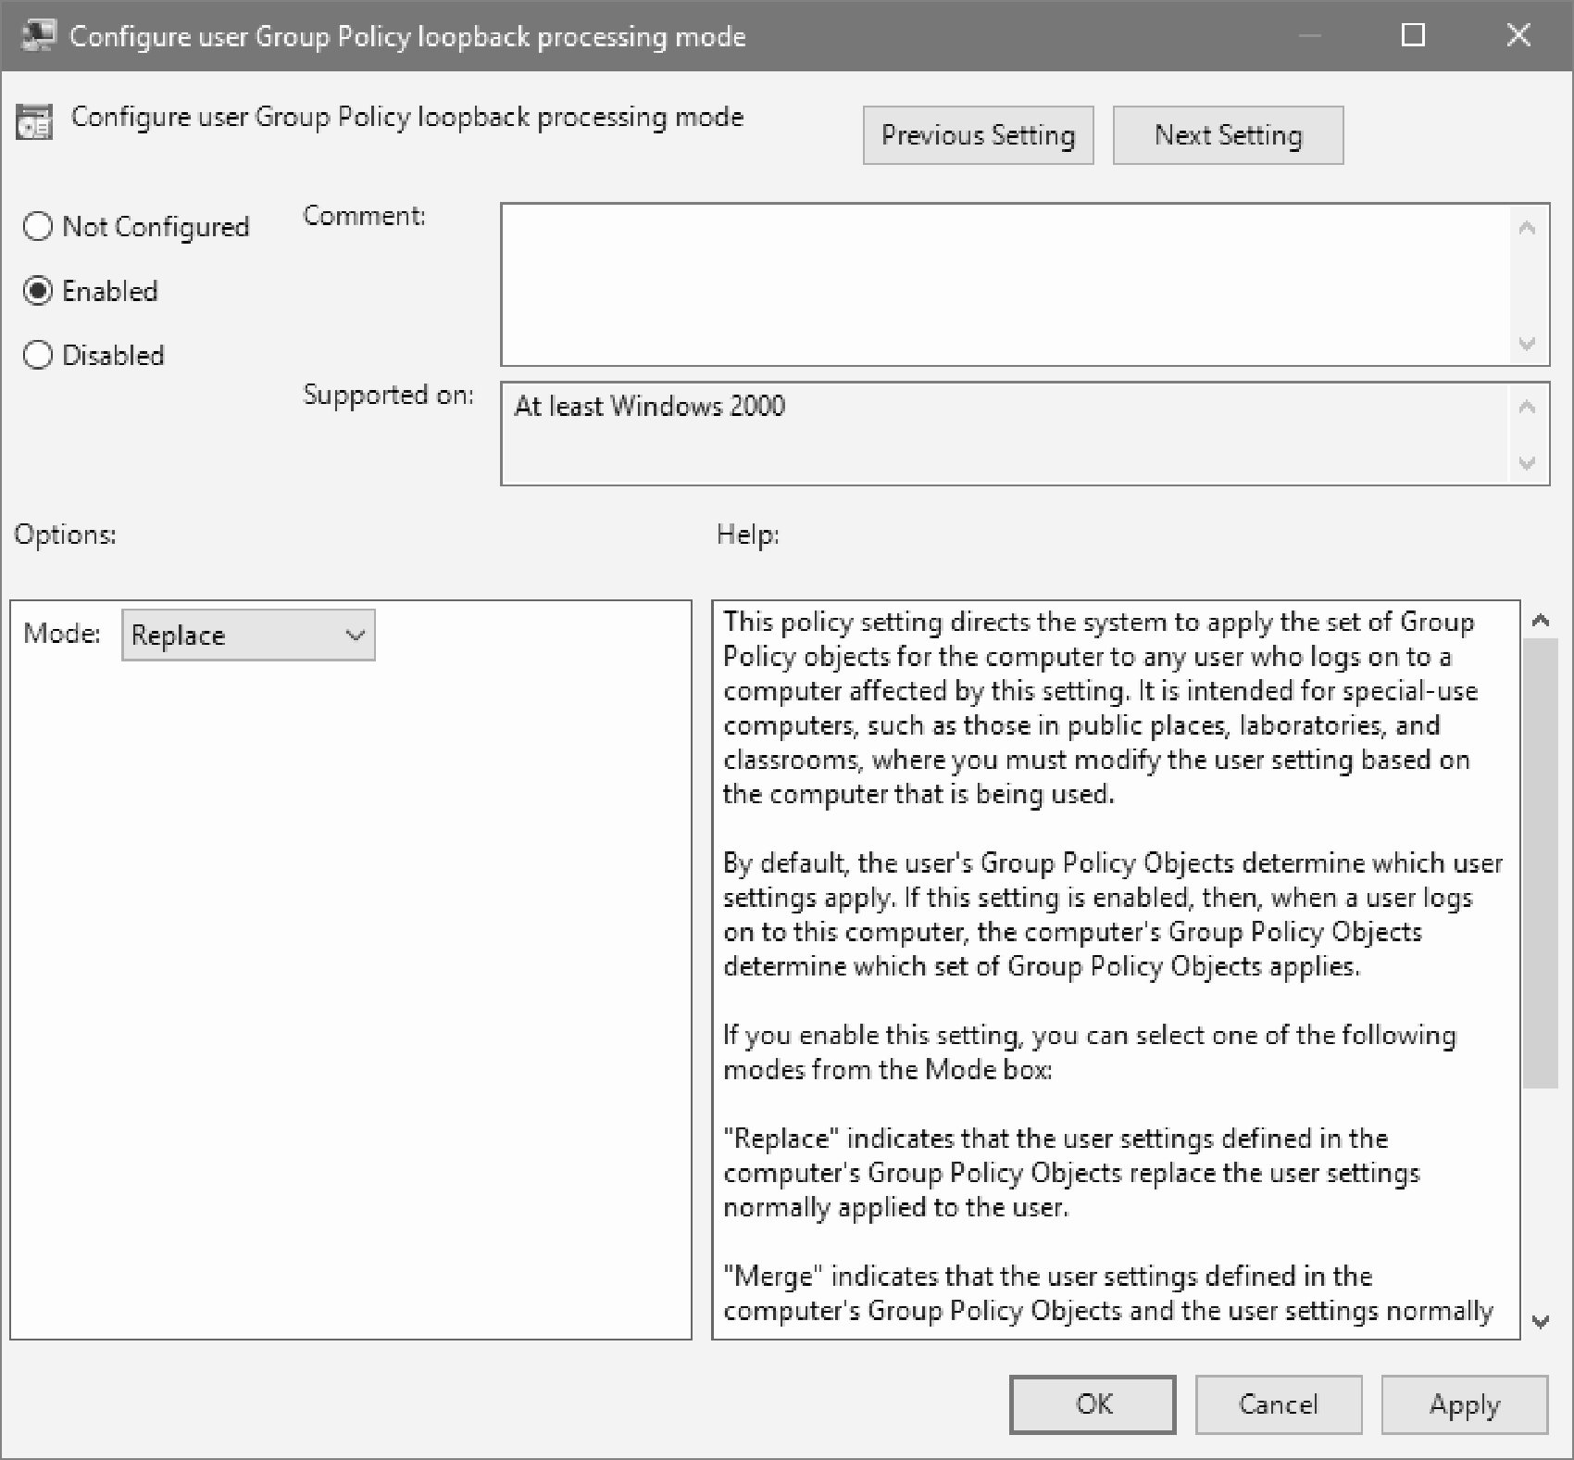This screenshot has width=1574, height=1460.
Task: Click the Help pane scroll down arrow
Action: [x=1541, y=1322]
